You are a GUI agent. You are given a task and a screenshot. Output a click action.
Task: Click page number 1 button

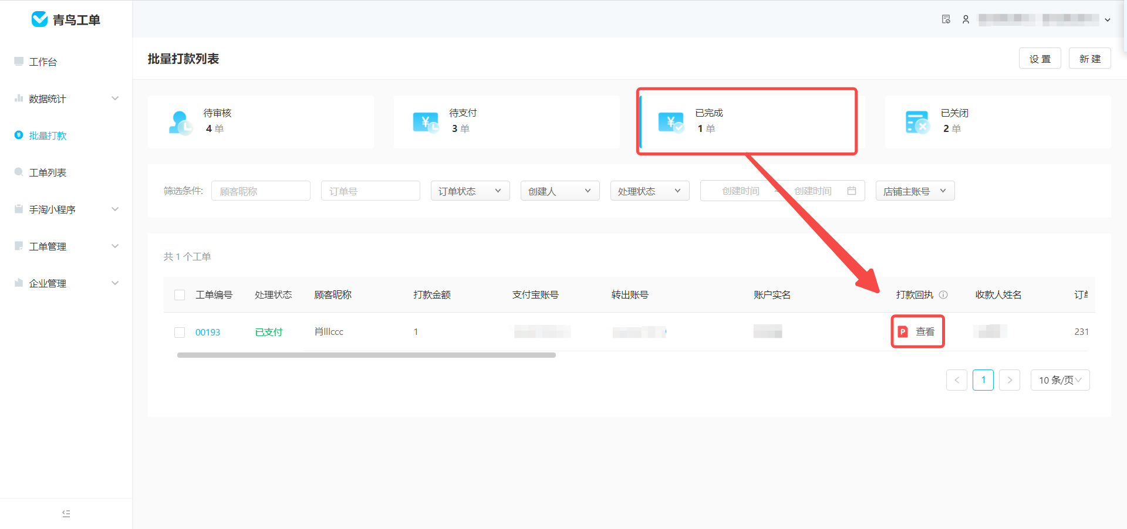tap(983, 380)
